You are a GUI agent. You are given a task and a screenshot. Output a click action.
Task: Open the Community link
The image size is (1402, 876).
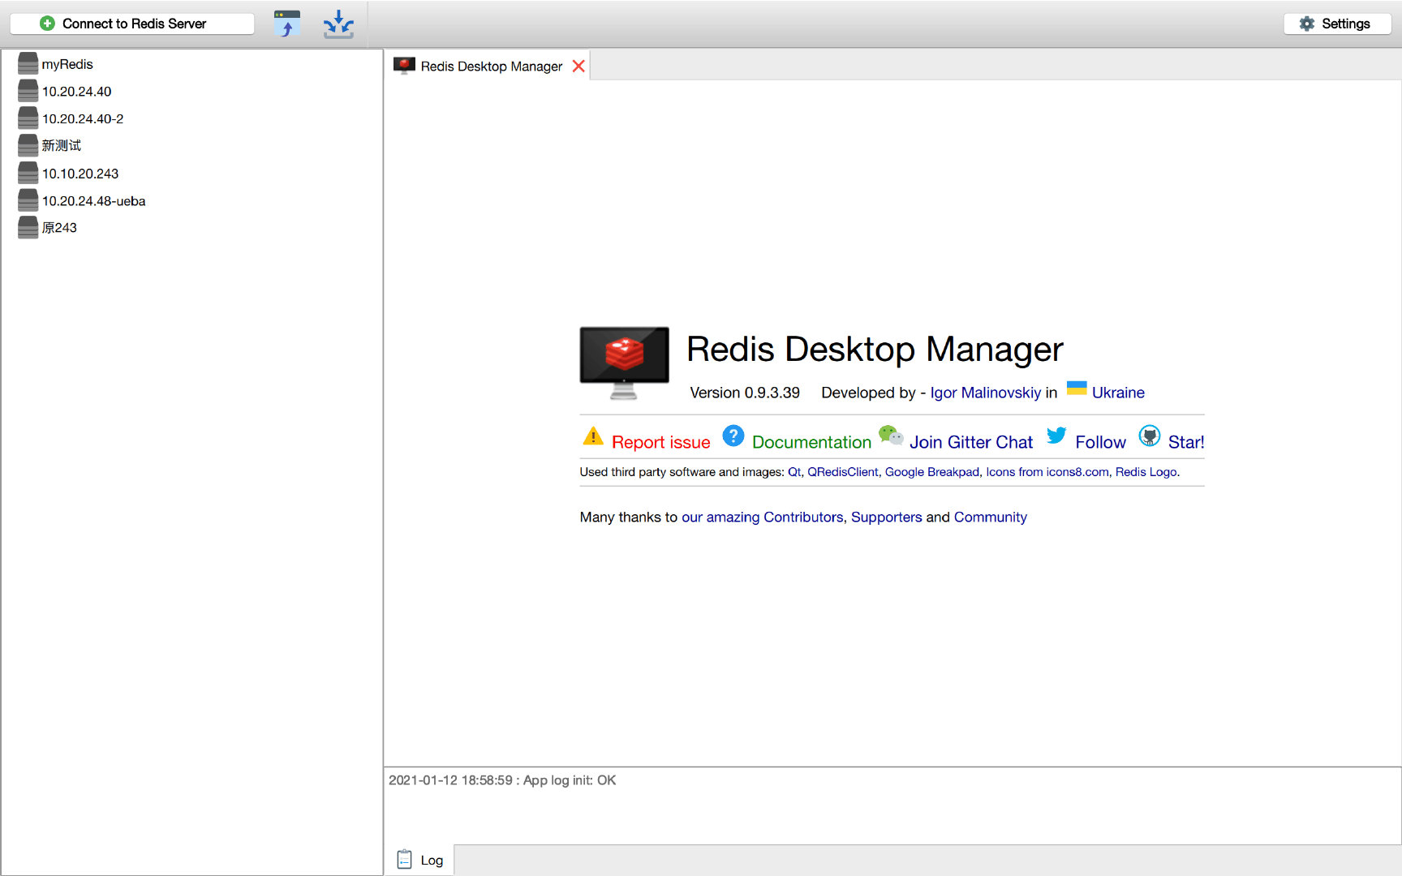(990, 517)
